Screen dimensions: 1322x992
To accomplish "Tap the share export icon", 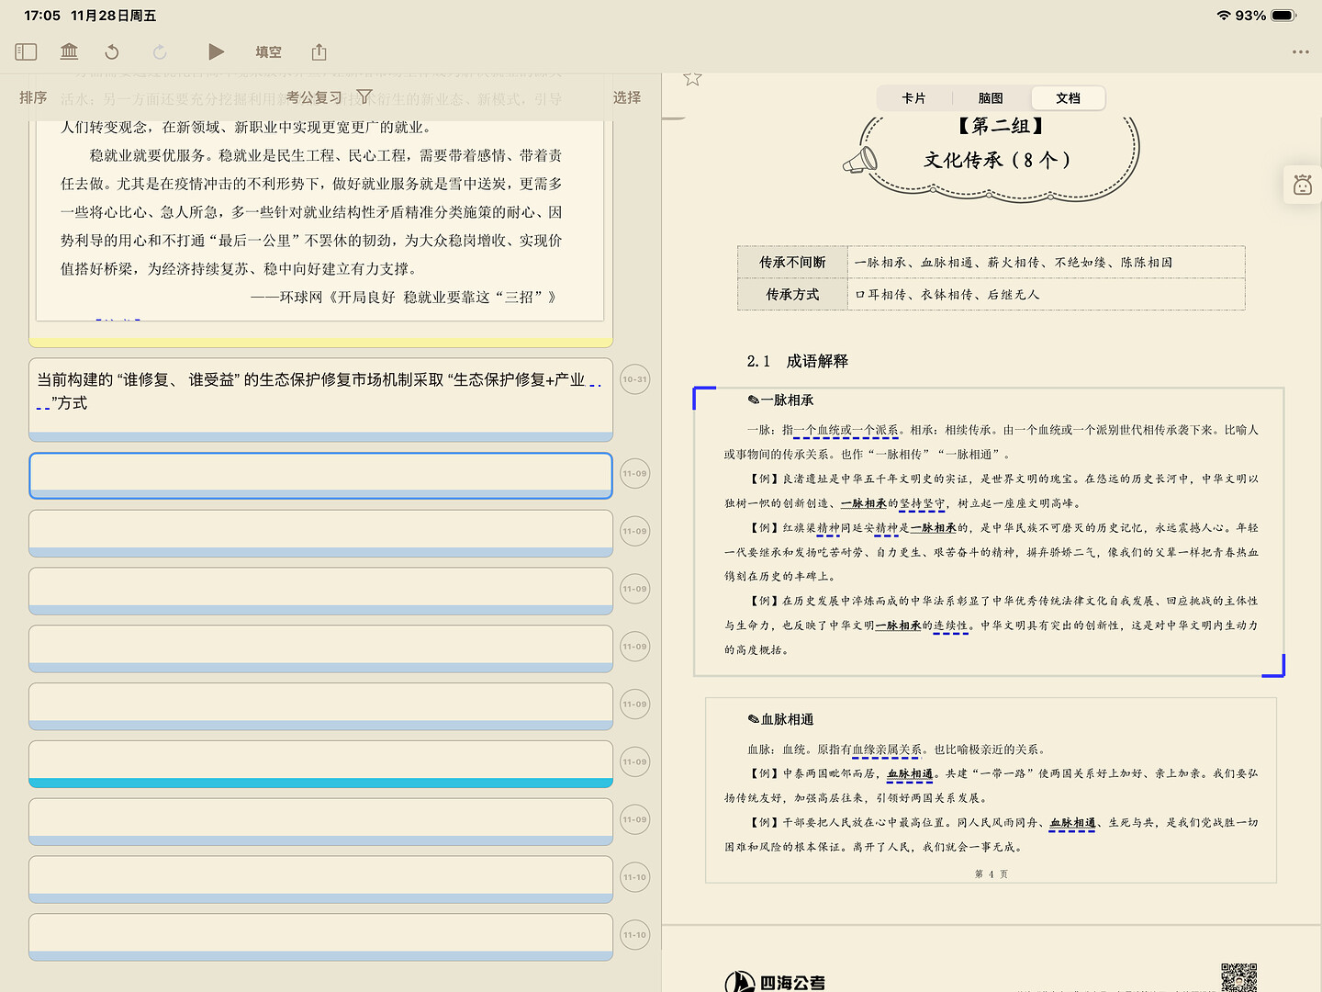I will 319,52.
